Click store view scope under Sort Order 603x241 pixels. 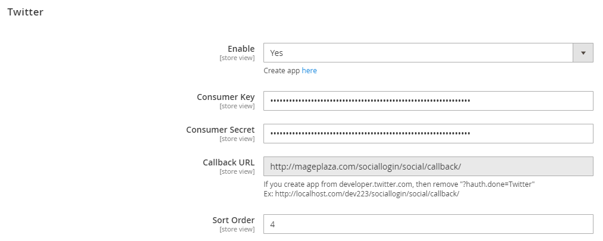237,230
